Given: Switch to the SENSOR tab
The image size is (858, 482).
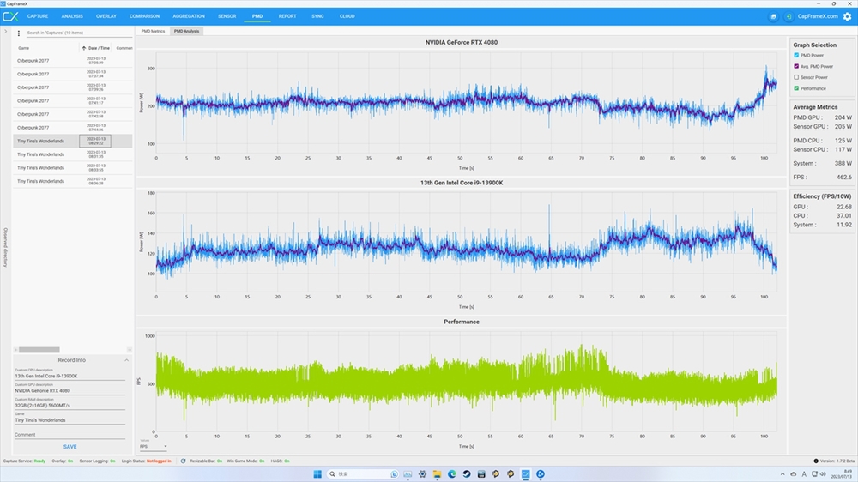Looking at the screenshot, I should click(x=227, y=16).
